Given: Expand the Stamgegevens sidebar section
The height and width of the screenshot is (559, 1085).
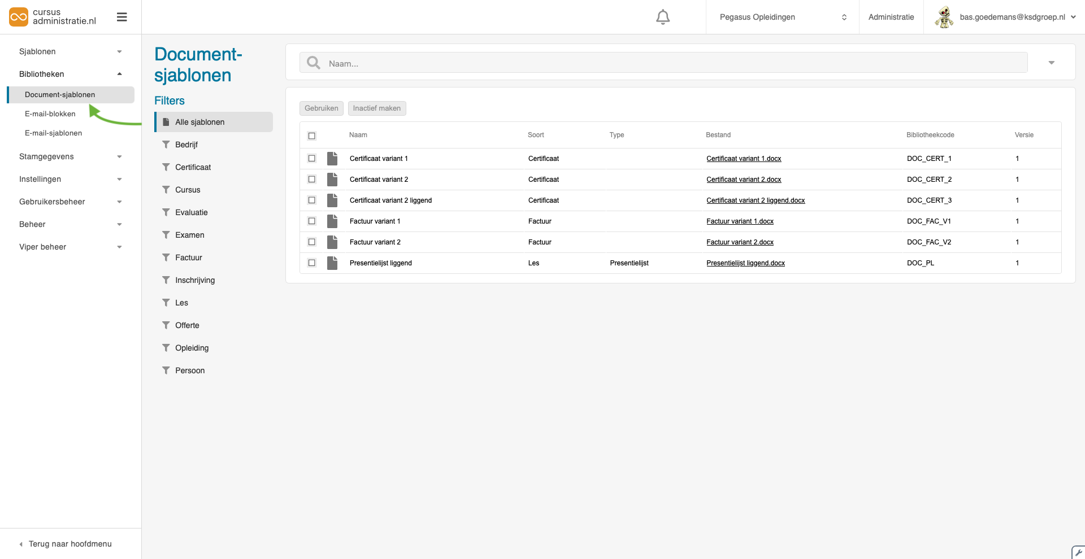Looking at the screenshot, I should pos(70,156).
